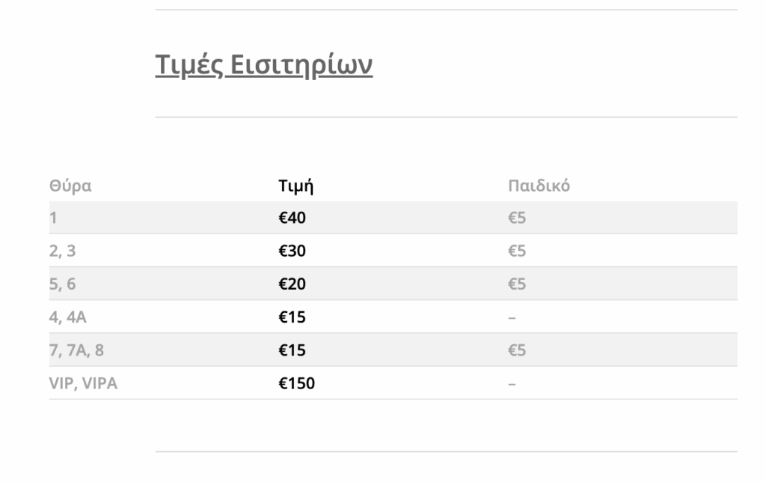The image size is (766, 482).
Task: Click the €5 child price for gates 2, 3
Action: click(517, 251)
